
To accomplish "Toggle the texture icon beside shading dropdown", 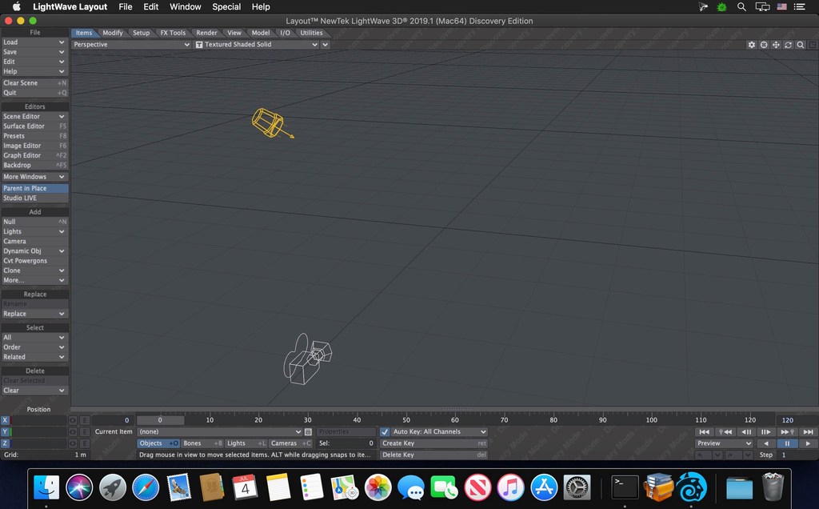I will (x=200, y=45).
